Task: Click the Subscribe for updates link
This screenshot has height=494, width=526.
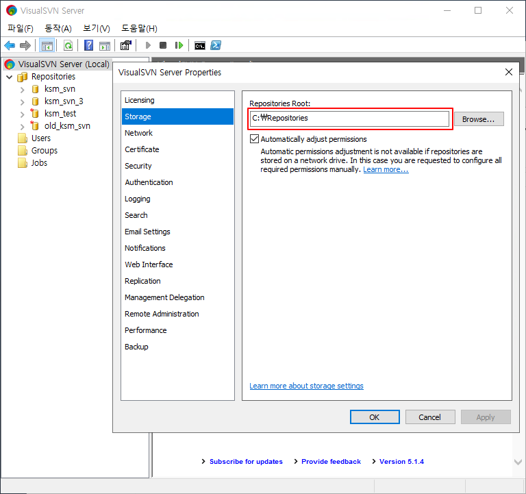Action: [x=246, y=461]
